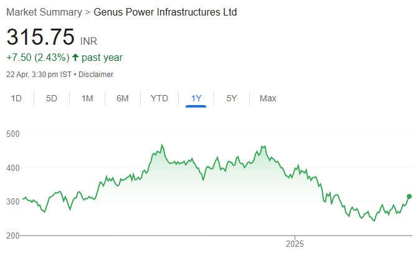Click the breadcrumb arrow after Market Summary
Image resolution: width=418 pixels, height=253 pixels.
click(x=88, y=12)
